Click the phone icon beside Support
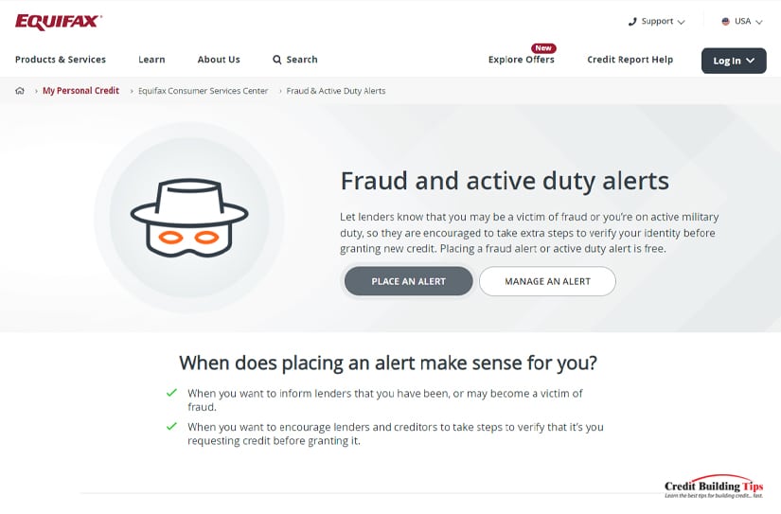 [x=632, y=22]
